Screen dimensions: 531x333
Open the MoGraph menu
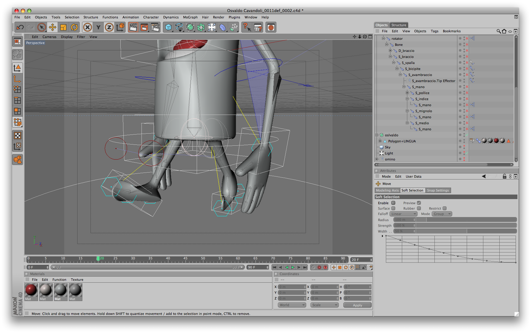(x=190, y=17)
